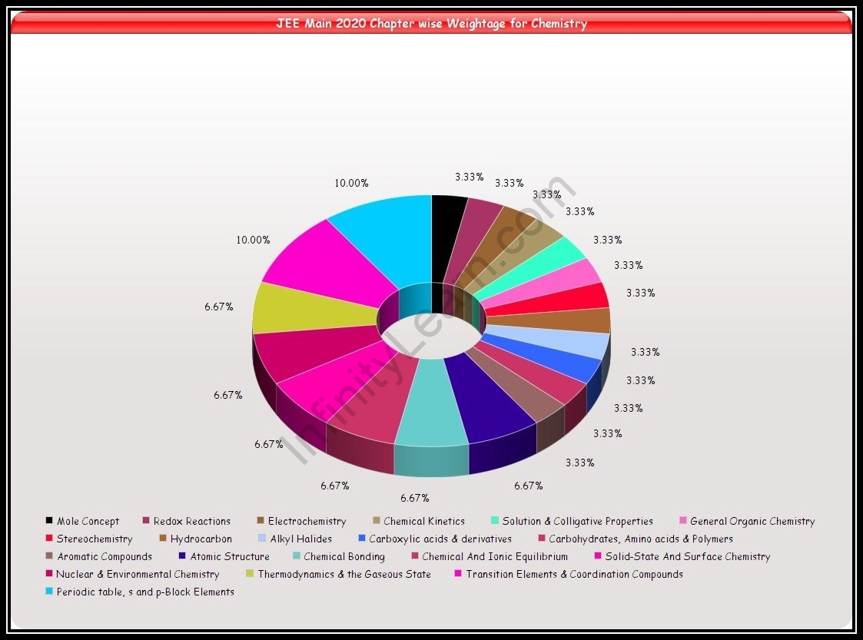Click the Solution & Colligative Properties legend swatch
The height and width of the screenshot is (640, 863).
494,521
